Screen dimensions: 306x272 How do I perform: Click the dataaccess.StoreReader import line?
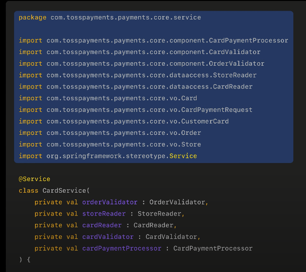(138, 75)
